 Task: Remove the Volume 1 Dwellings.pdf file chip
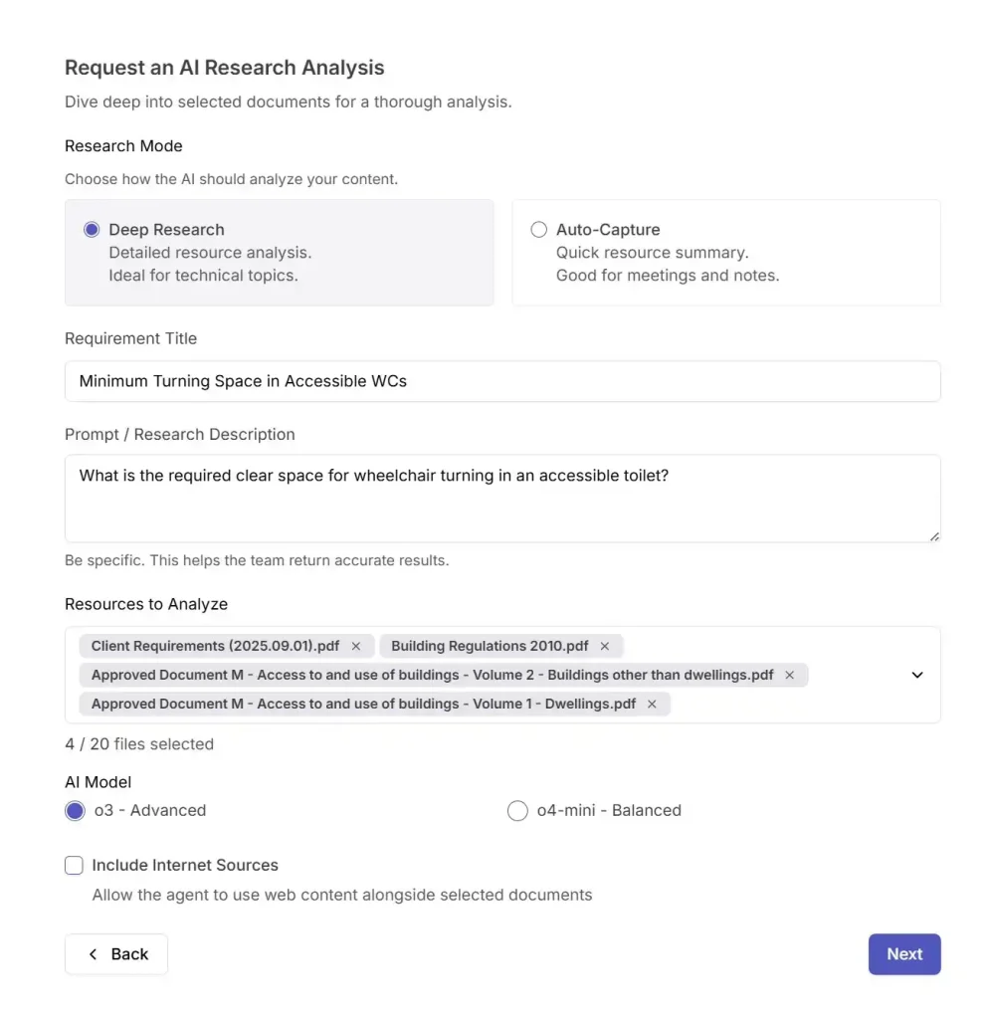652,704
